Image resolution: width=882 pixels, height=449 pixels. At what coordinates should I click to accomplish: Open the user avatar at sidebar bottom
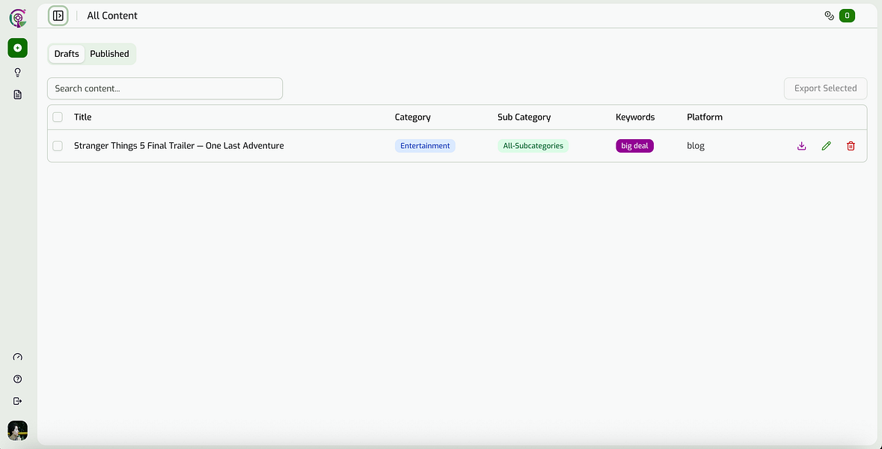(x=17, y=430)
